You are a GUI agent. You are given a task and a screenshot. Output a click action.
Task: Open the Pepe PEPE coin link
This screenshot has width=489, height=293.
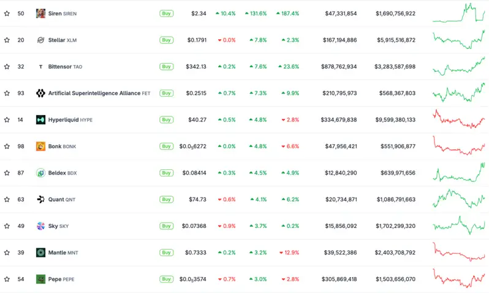(61, 279)
